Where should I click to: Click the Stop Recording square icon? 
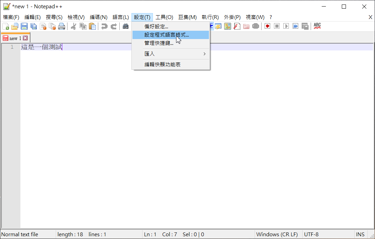click(277, 26)
